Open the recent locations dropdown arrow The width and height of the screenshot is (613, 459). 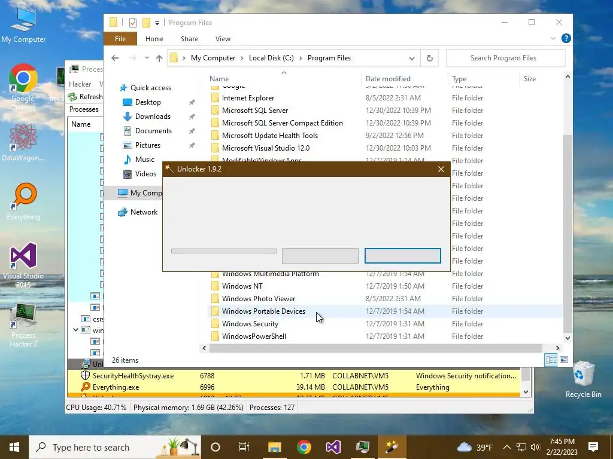147,58
